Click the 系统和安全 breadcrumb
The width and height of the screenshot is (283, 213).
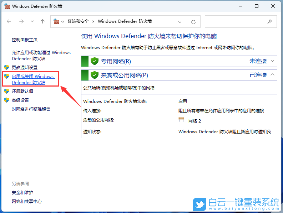78,21
